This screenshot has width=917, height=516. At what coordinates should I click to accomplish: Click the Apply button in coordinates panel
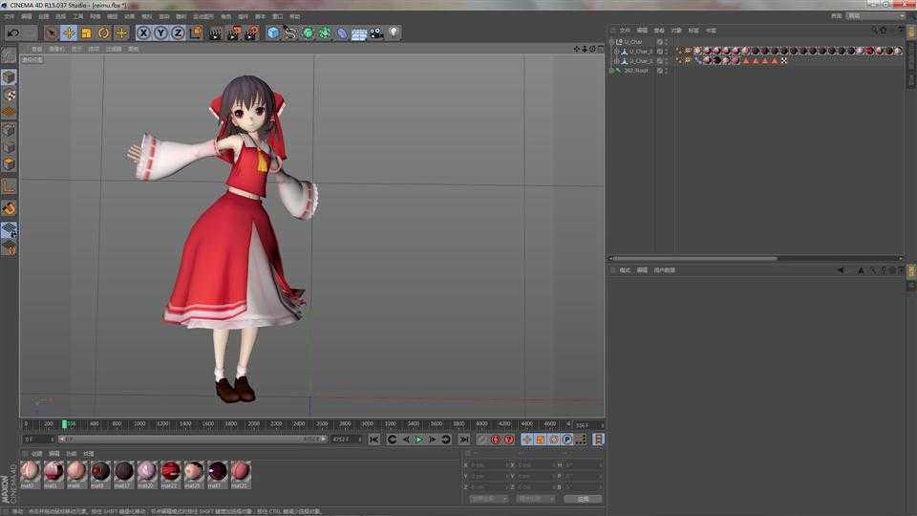pyautogui.click(x=583, y=499)
